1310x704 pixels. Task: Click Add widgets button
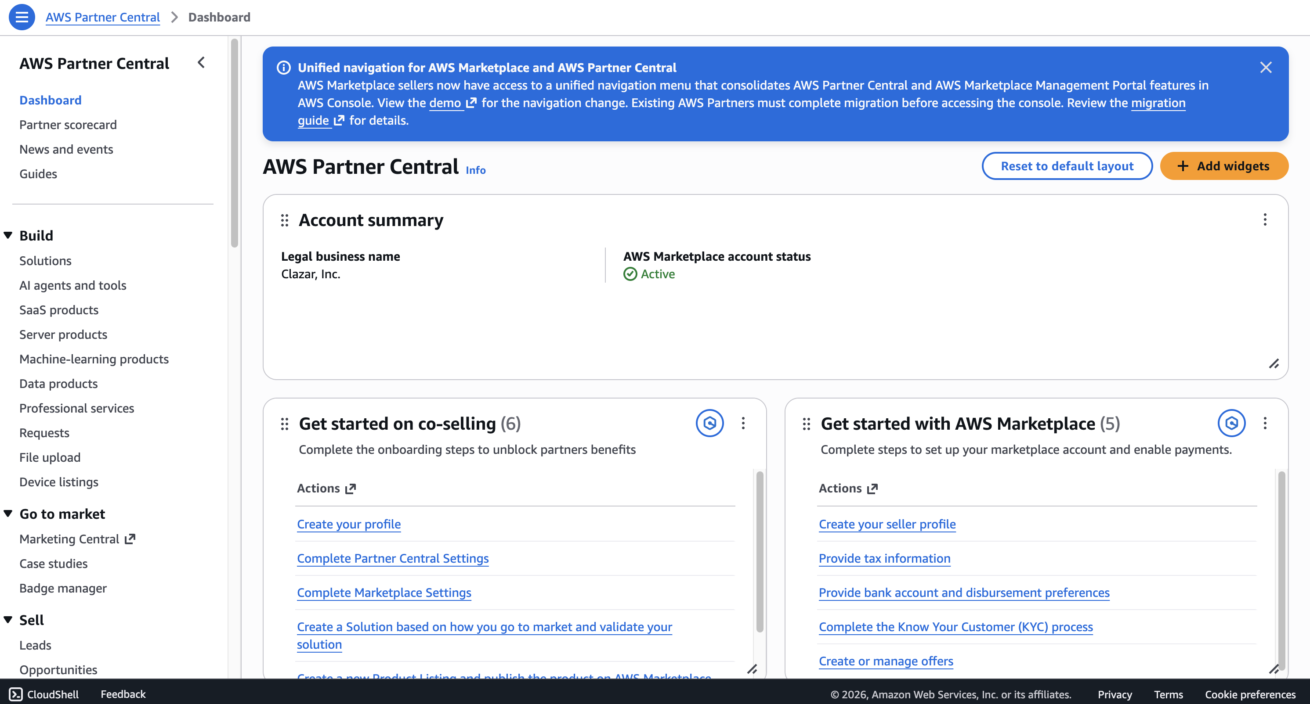(x=1224, y=166)
